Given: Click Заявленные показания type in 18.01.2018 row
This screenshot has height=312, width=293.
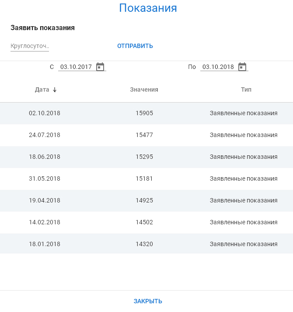Looking at the screenshot, I should (244, 244).
